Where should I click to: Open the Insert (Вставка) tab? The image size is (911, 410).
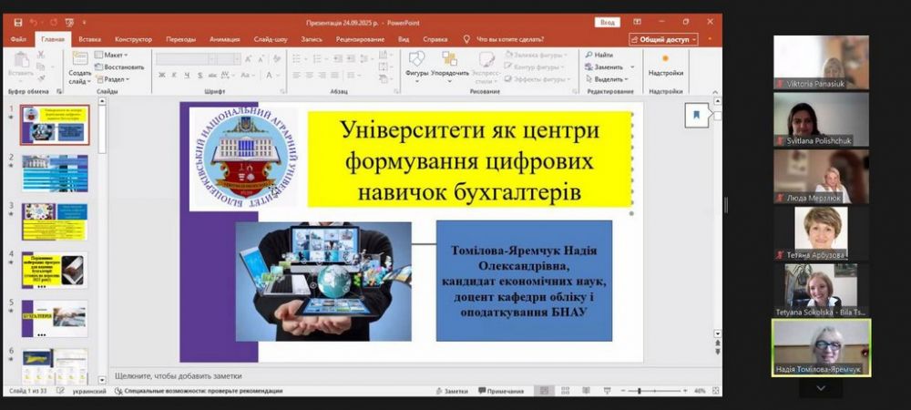(89, 39)
